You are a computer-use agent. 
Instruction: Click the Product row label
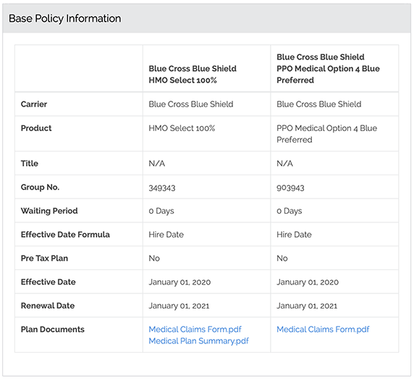tap(36, 128)
